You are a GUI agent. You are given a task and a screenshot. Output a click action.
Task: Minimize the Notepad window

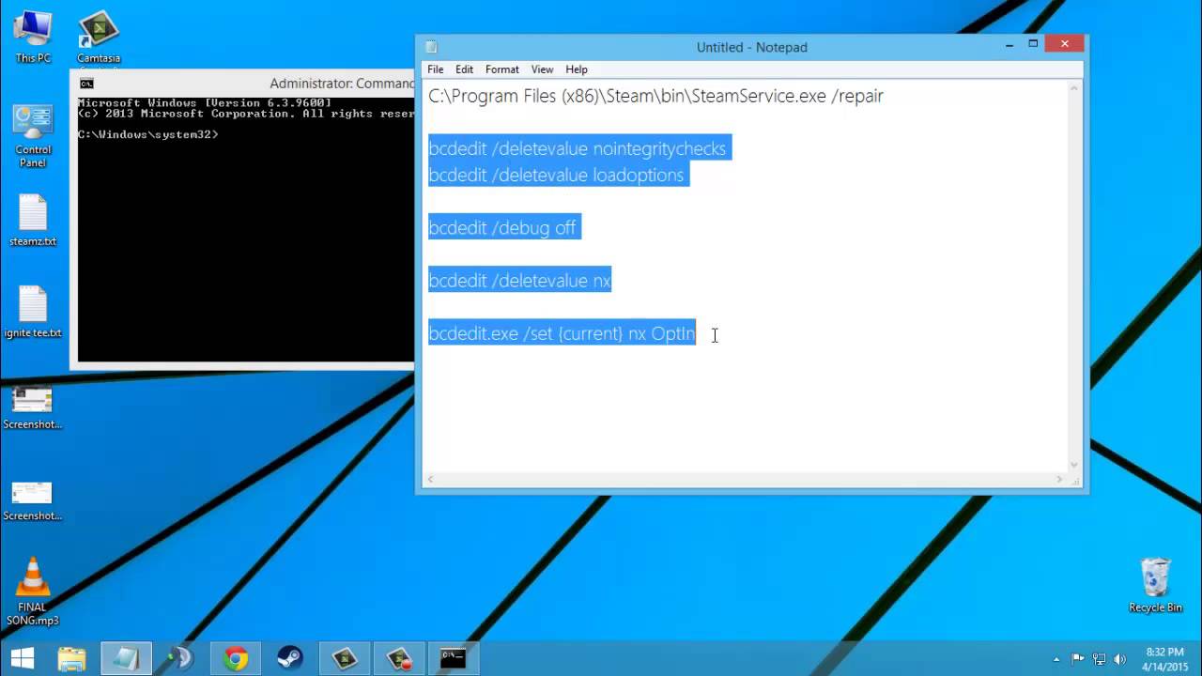click(1009, 44)
